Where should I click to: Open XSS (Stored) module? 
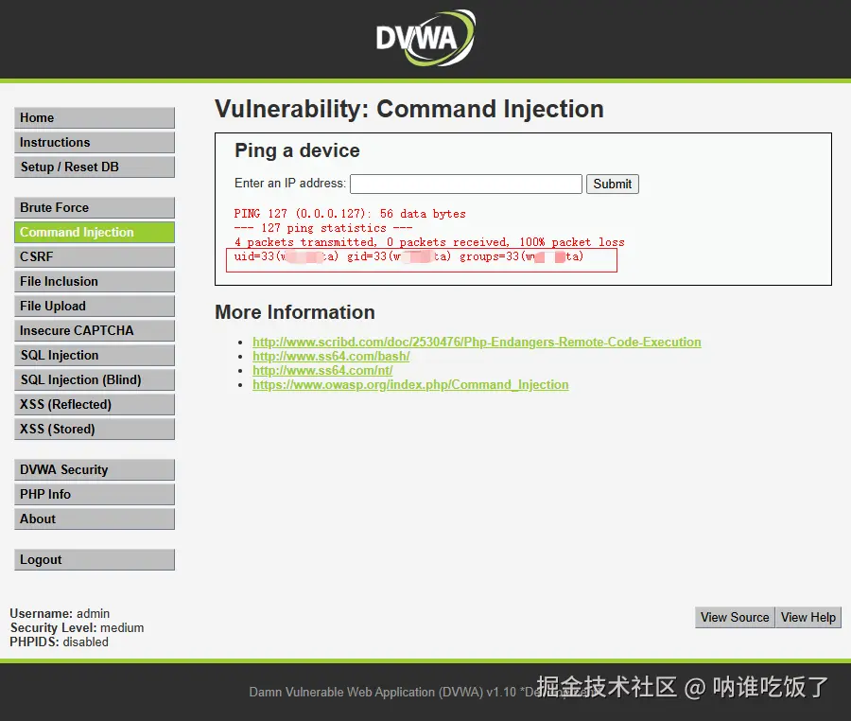click(x=95, y=429)
